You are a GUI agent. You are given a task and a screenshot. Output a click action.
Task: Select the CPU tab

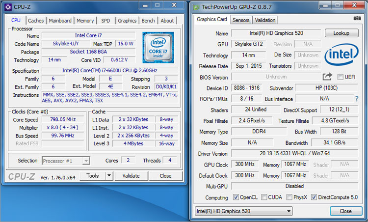(x=16, y=20)
